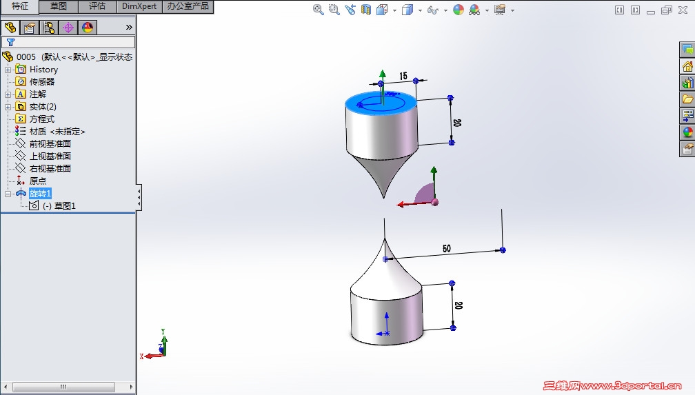Image resolution: width=695 pixels, height=395 pixels.
Task: Open the DimXpert tab
Action: click(139, 6)
